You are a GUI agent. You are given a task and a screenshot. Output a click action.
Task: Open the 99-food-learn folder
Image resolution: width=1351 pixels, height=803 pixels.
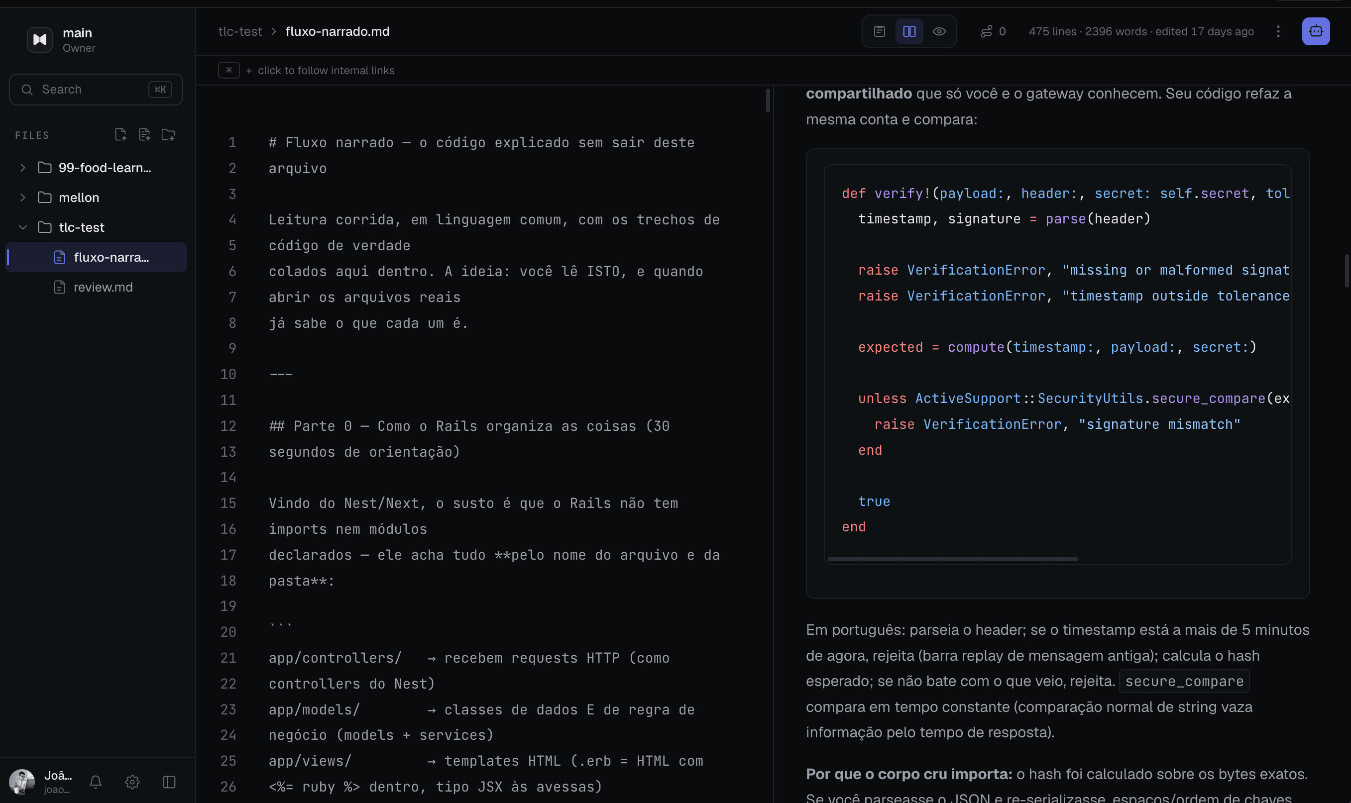[97, 168]
